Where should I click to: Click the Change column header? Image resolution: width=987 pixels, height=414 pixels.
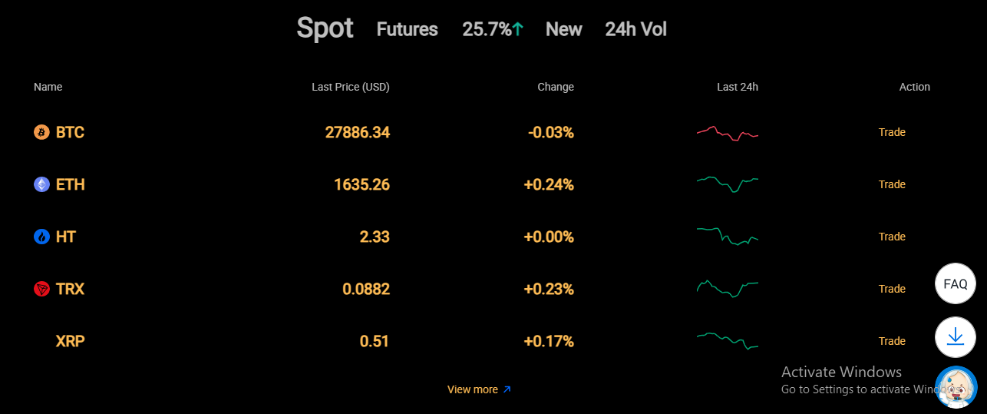556,87
